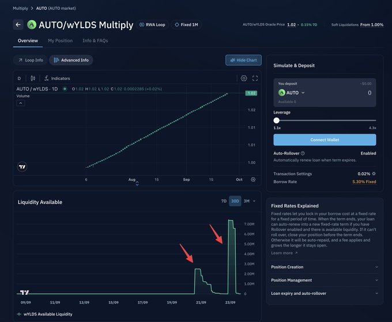Toggle Auto-Rollover Enabled setting

coord(368,153)
